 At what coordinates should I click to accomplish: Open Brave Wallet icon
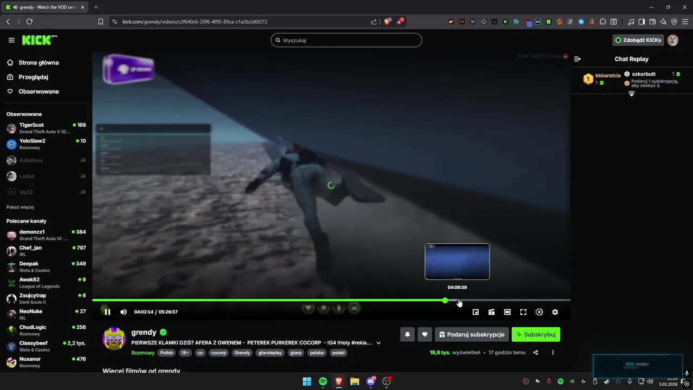click(x=652, y=22)
